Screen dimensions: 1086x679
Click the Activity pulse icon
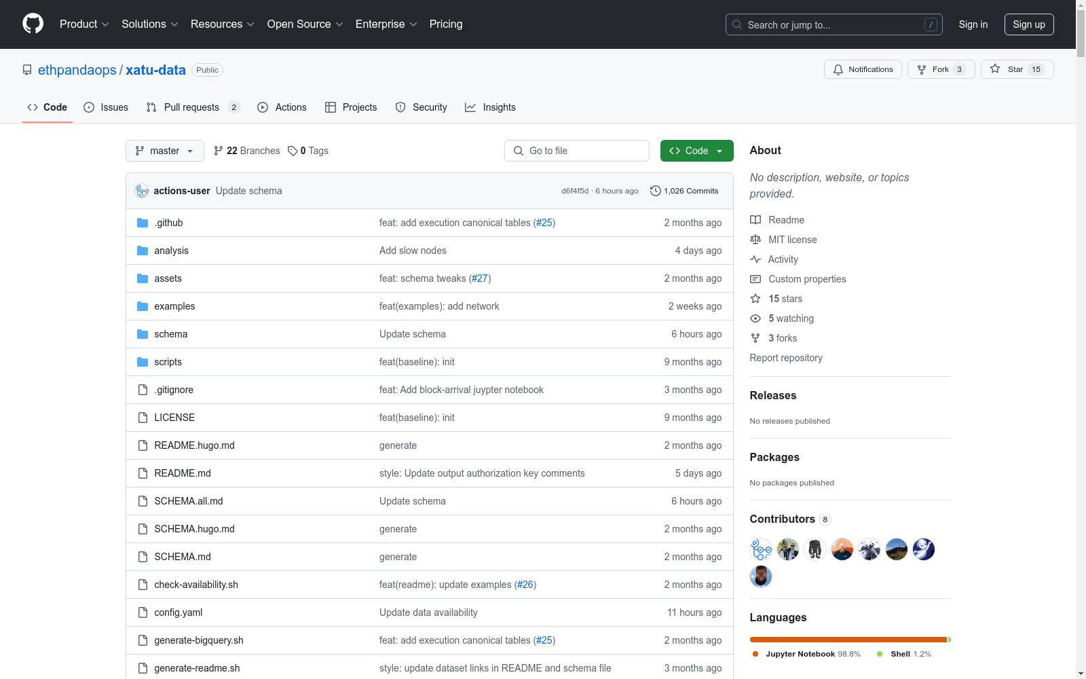pos(755,259)
